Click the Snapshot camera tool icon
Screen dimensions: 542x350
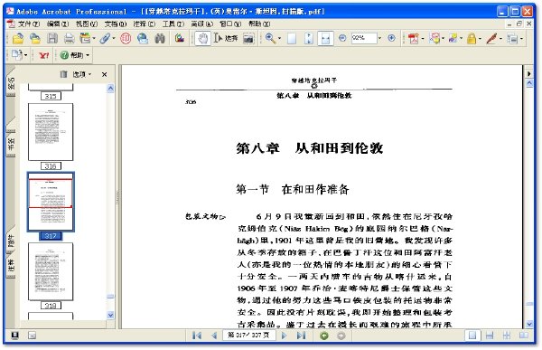(248, 38)
